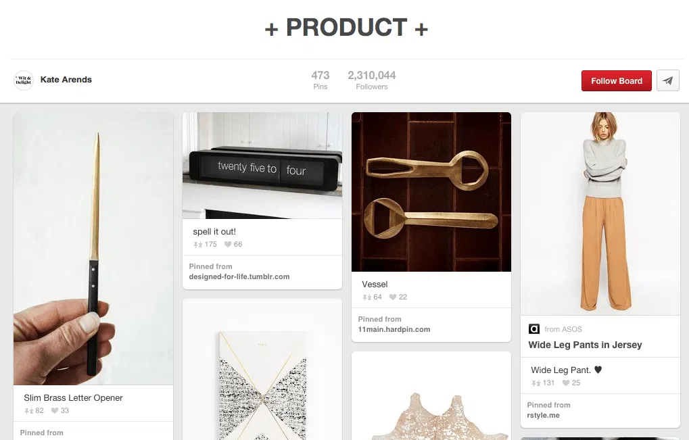Click repin icon on Wide Leg Pant pin
Viewport: 689px width, 440px height.
pos(536,383)
